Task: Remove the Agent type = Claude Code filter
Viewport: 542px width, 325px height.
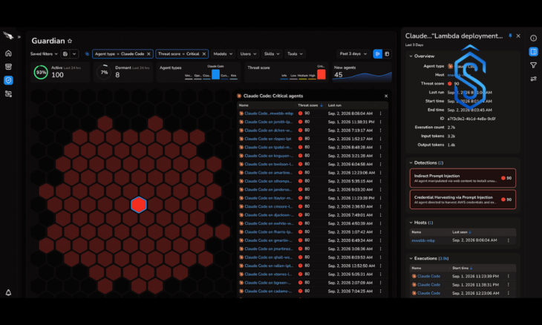Action: coord(148,54)
